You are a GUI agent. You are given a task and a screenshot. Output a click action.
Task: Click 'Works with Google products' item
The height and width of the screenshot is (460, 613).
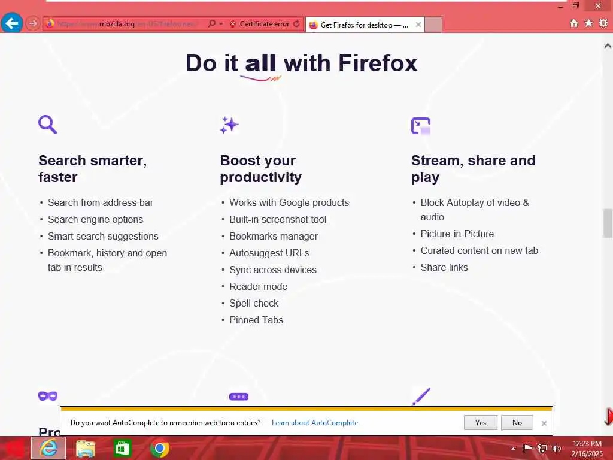tap(289, 202)
